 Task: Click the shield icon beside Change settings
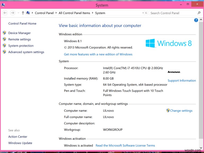pos(168,110)
